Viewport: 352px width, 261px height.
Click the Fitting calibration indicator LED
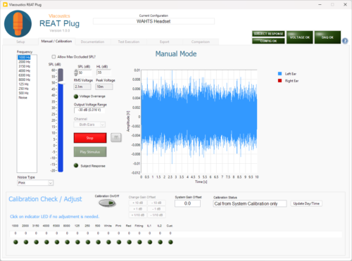(139, 242)
